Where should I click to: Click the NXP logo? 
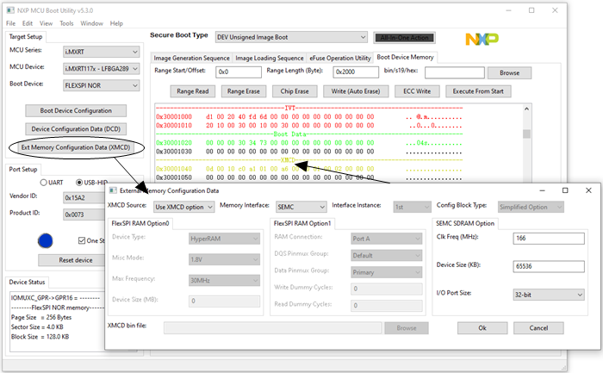click(482, 39)
